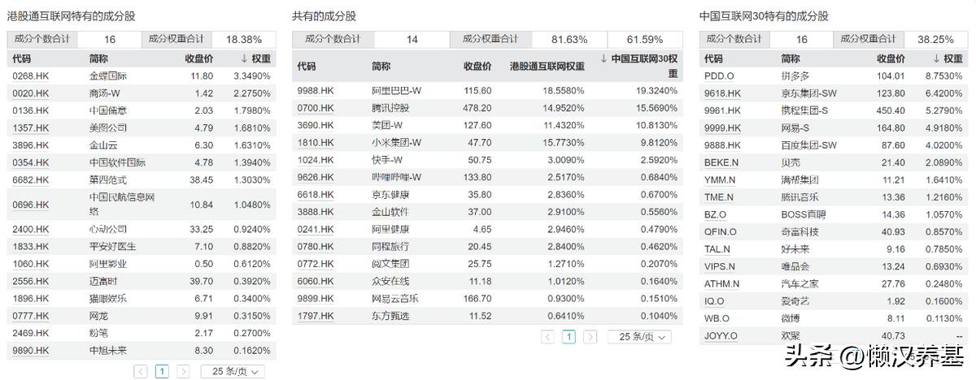Open stock code link 0700.HK

click(x=316, y=107)
